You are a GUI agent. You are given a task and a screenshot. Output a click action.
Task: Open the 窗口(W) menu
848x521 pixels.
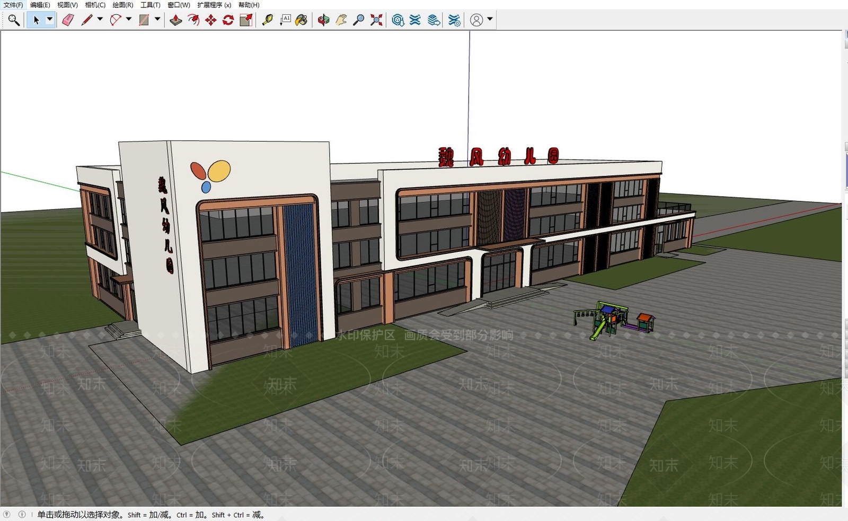[x=179, y=5]
